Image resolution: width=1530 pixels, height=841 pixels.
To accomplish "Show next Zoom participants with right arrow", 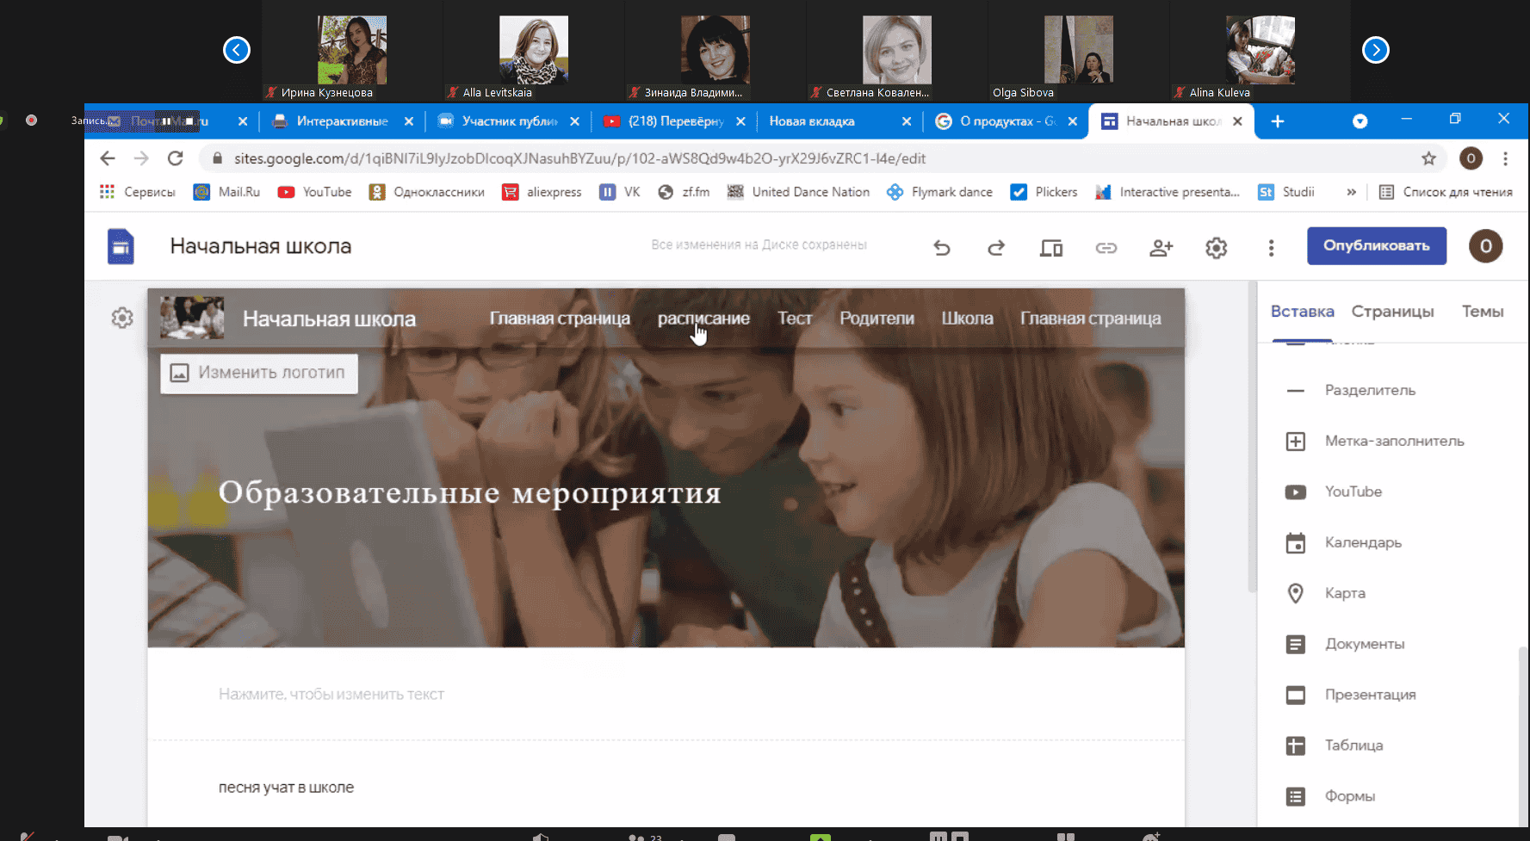I will pyautogui.click(x=1375, y=50).
